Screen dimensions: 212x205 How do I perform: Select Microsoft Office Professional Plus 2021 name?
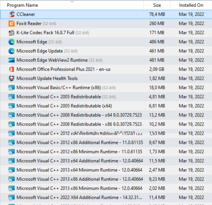(64, 69)
